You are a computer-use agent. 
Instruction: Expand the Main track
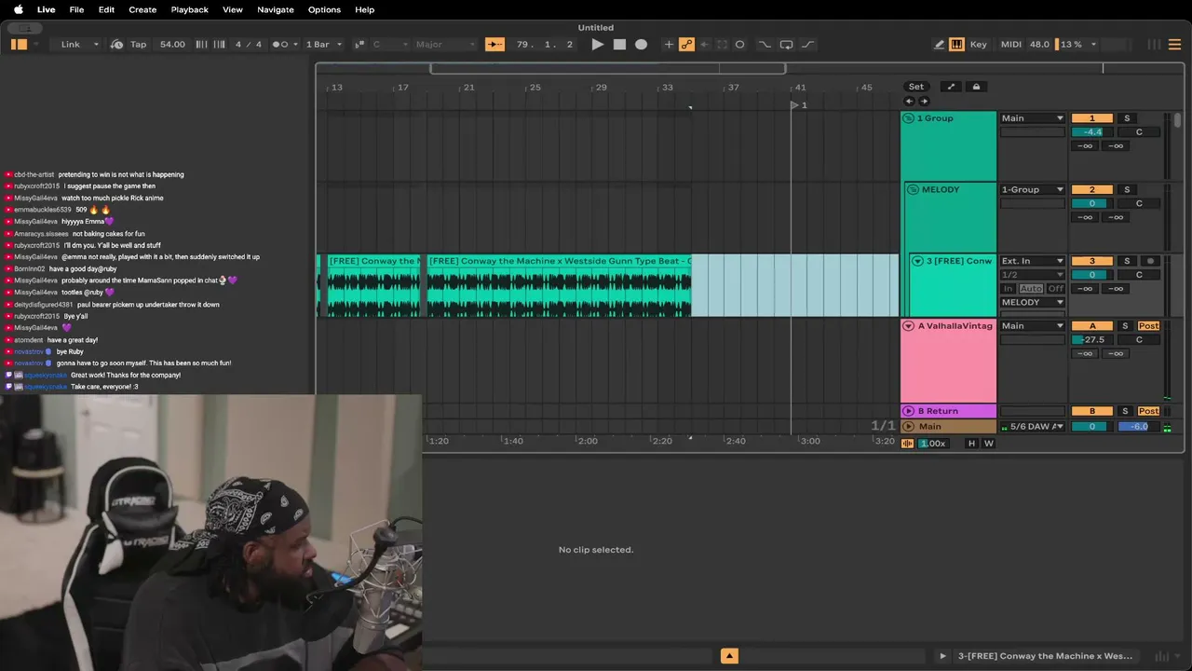click(x=909, y=426)
